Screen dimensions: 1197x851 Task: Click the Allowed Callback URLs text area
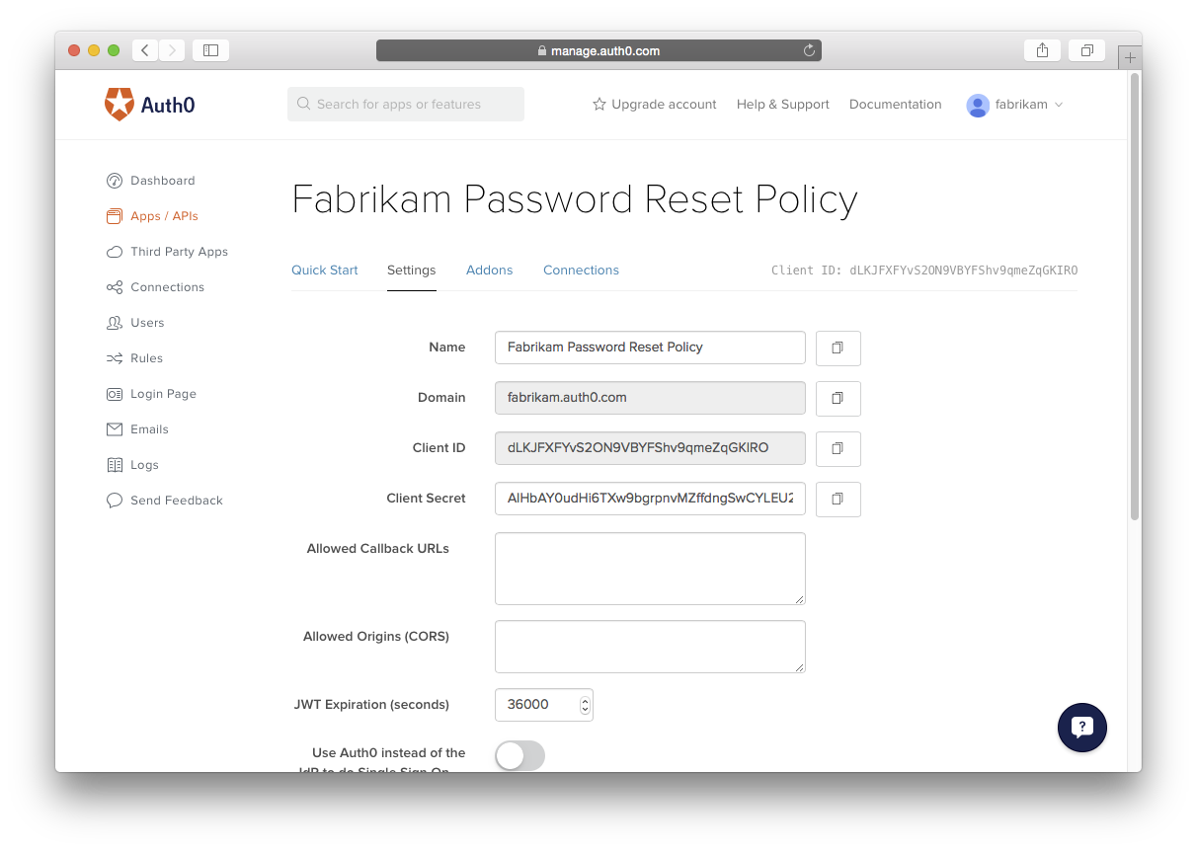(650, 569)
